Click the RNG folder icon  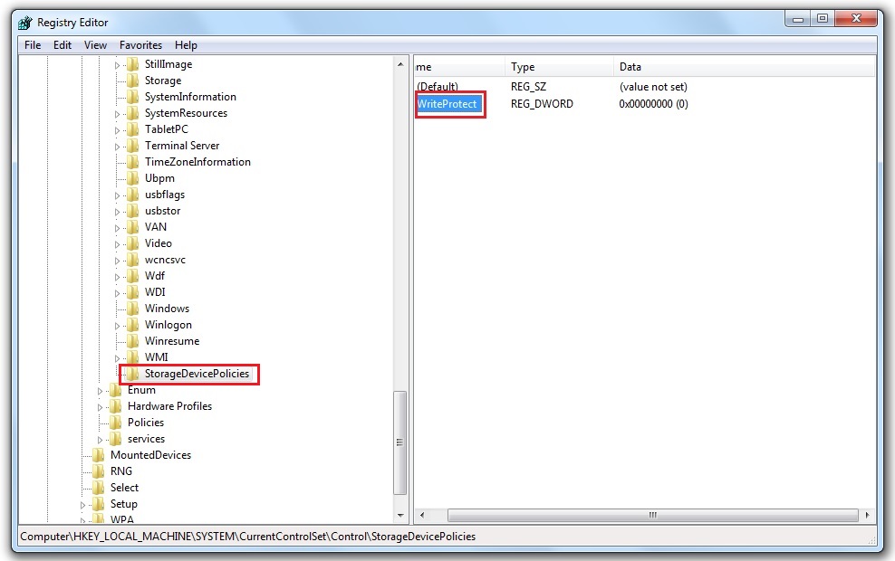(x=98, y=471)
